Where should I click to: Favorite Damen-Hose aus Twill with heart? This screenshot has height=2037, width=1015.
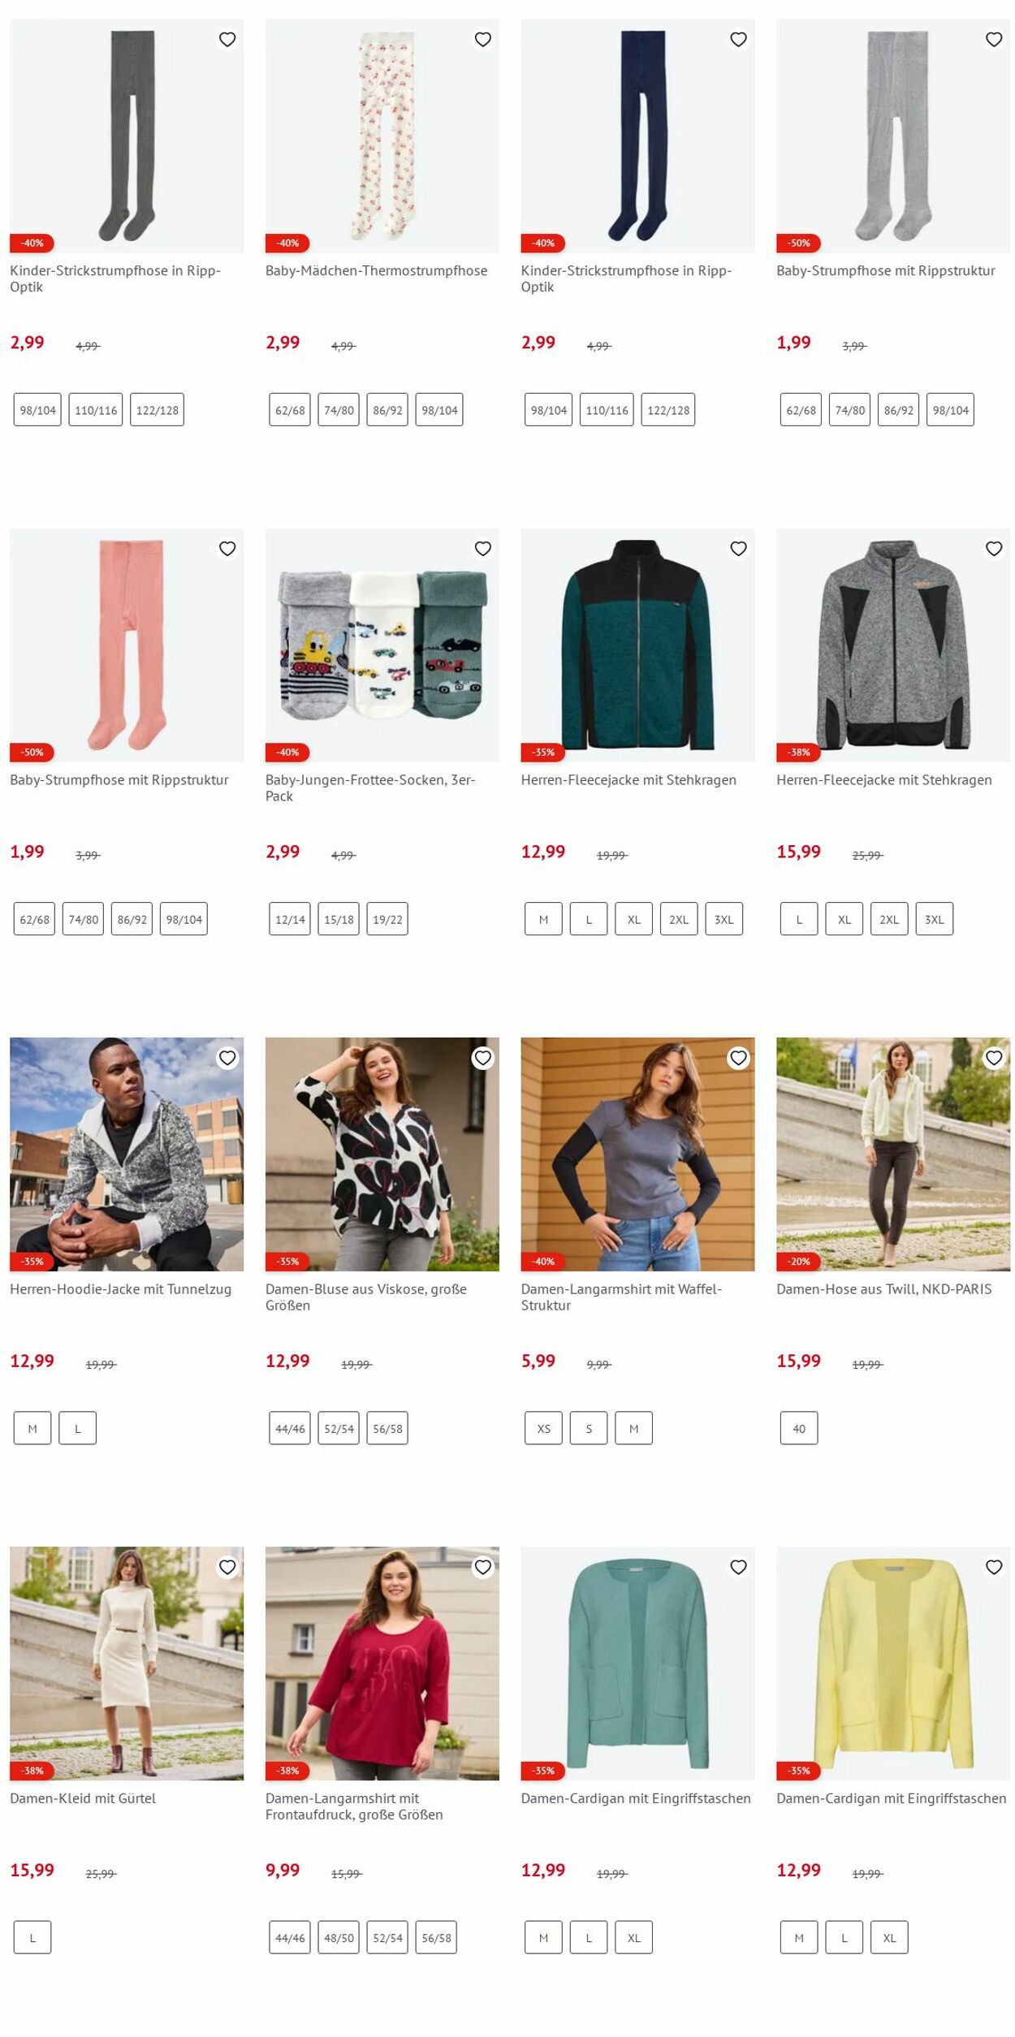click(994, 1058)
